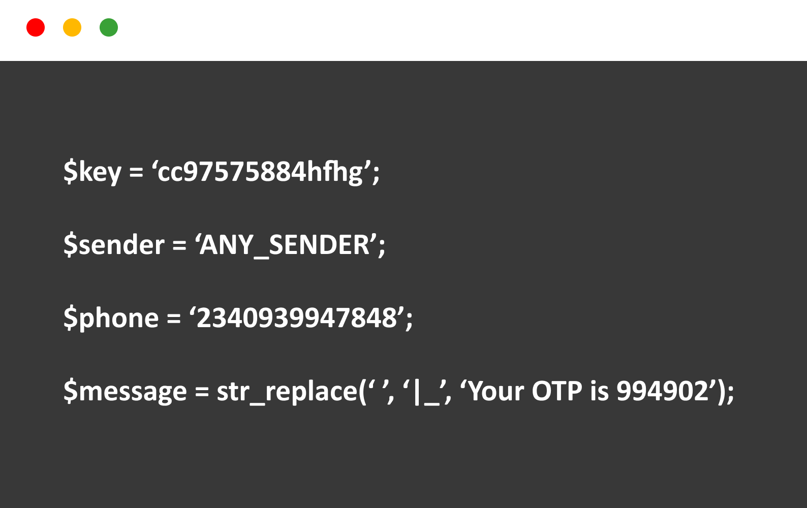
Task: Click the '|_' replacement string
Action: coord(425,392)
